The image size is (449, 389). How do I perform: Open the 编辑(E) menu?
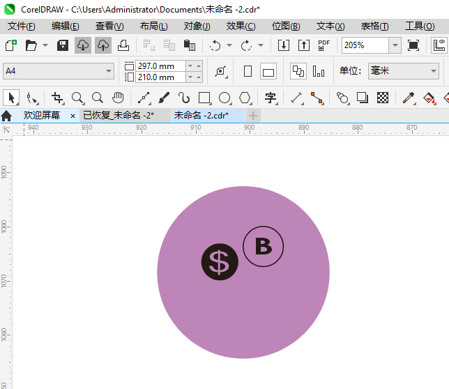pos(66,26)
